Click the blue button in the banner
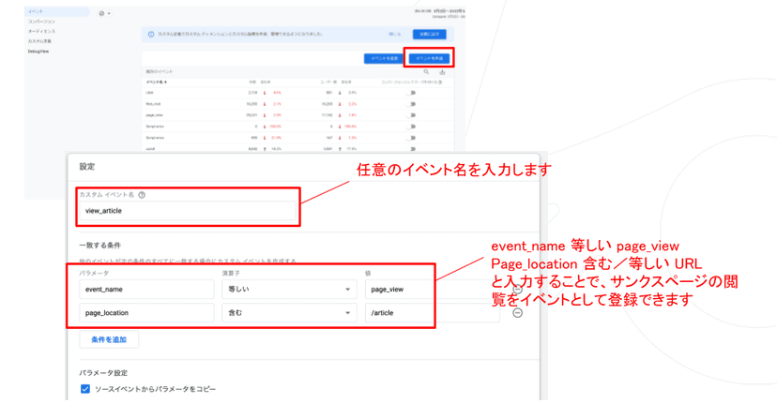The width and height of the screenshot is (777, 404). coord(430,34)
